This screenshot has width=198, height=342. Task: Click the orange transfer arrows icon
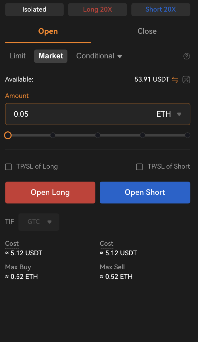(175, 80)
